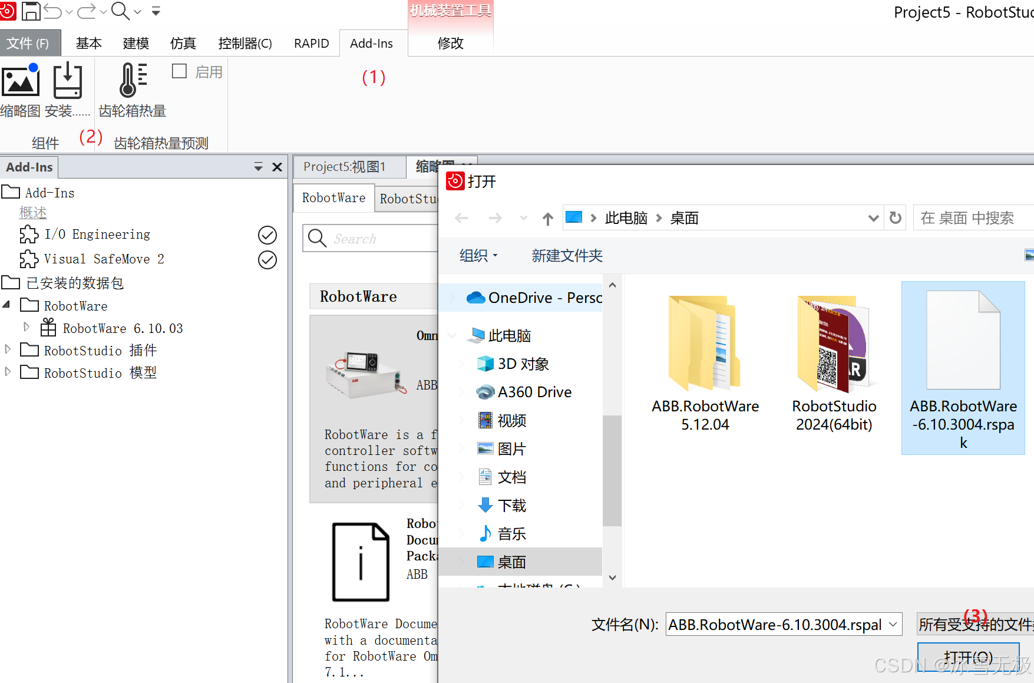Click the magnifier search icon in title bar

tap(120, 11)
